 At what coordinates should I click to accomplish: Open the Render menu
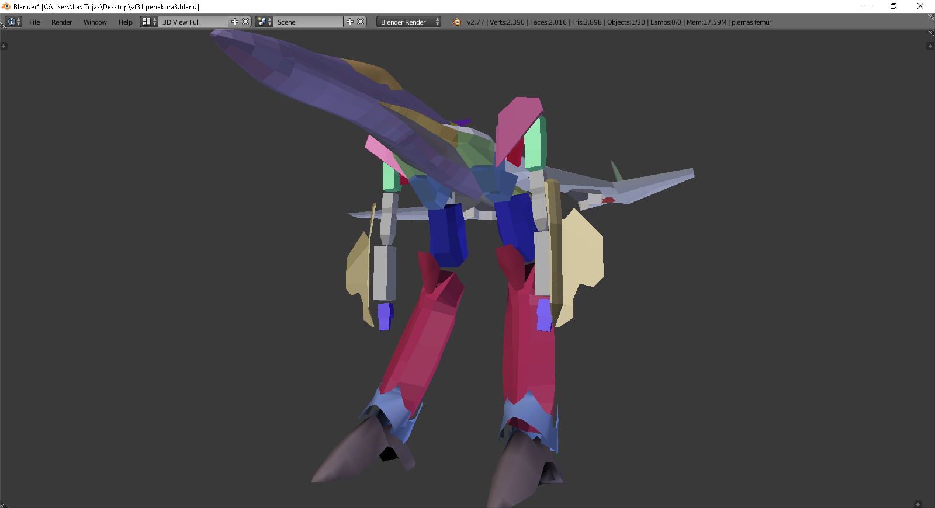[x=61, y=22]
